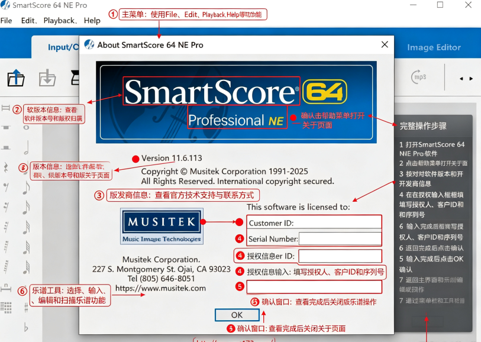Click the 'Copyright © Musitek Corporation 1991-2025' line

(x=225, y=172)
